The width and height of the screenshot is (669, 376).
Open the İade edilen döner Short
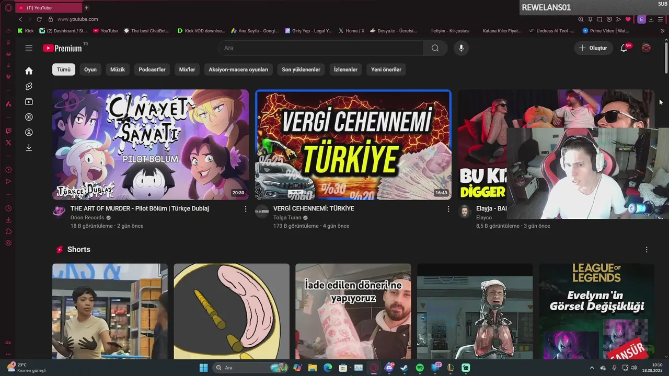[x=353, y=311]
